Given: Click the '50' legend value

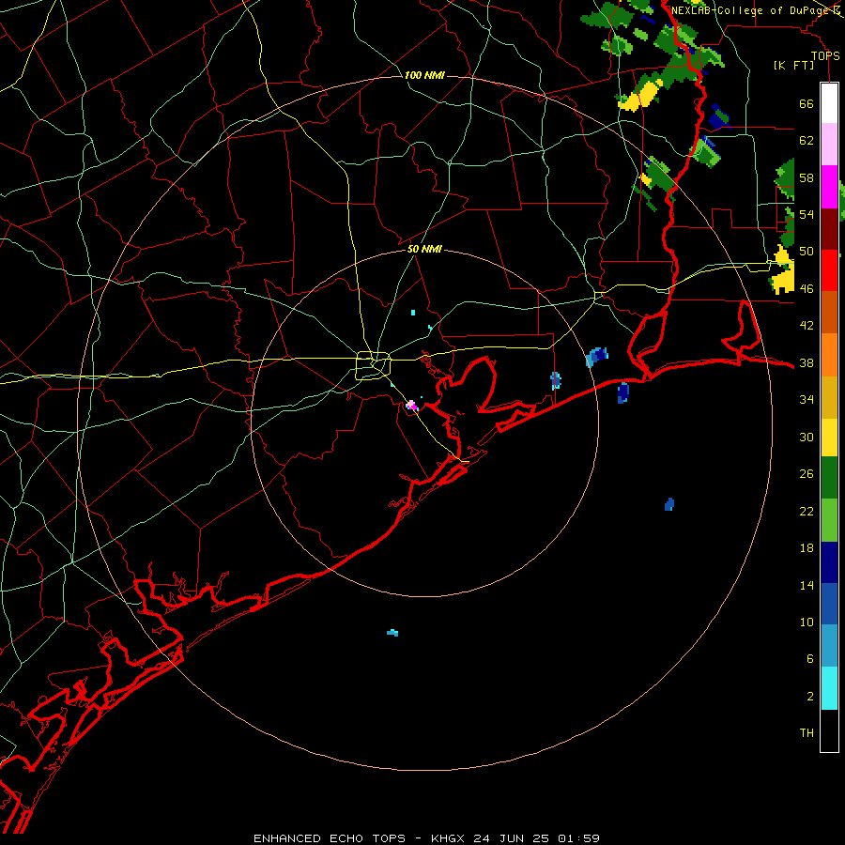Looking at the screenshot, I should (x=807, y=252).
